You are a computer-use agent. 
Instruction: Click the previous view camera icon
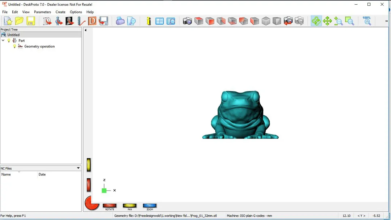click(x=288, y=21)
